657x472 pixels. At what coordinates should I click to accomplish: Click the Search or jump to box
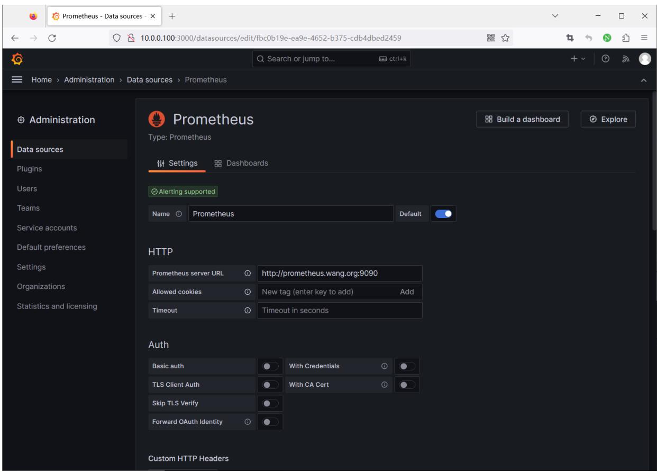[x=332, y=59]
